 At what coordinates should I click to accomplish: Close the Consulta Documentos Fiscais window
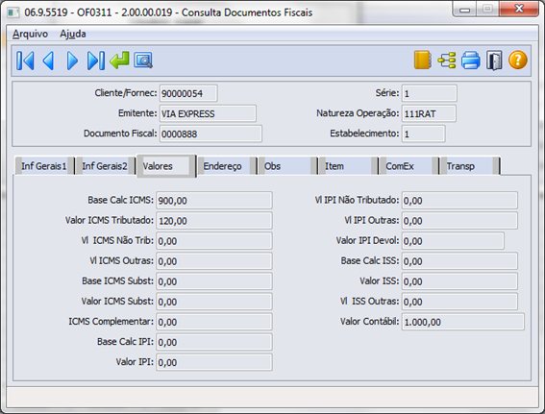point(519,9)
